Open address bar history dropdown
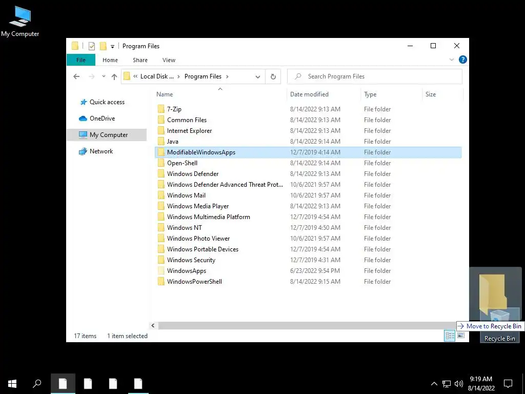Image resolution: width=525 pixels, height=394 pixels. (x=257, y=77)
